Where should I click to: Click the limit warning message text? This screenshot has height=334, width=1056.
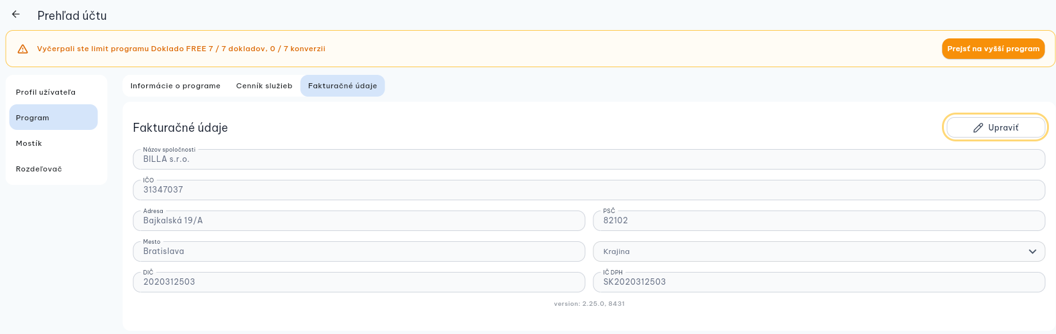point(181,49)
